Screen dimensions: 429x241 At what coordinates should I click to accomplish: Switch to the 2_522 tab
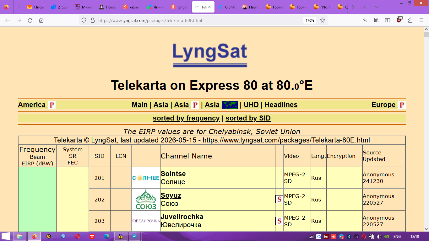pyautogui.click(x=59, y=7)
